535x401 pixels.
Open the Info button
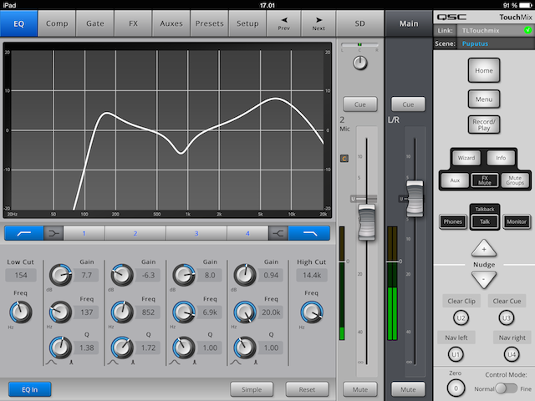click(501, 158)
